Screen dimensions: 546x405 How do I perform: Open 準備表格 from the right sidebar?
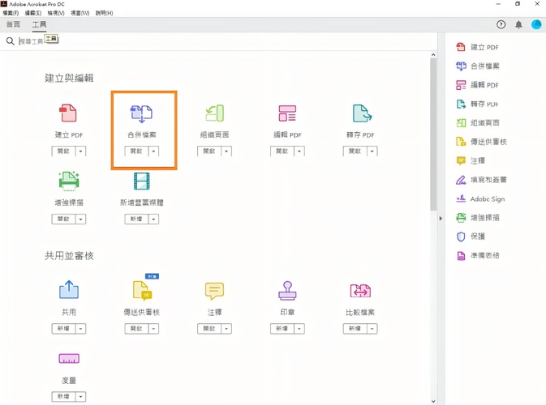click(x=478, y=255)
